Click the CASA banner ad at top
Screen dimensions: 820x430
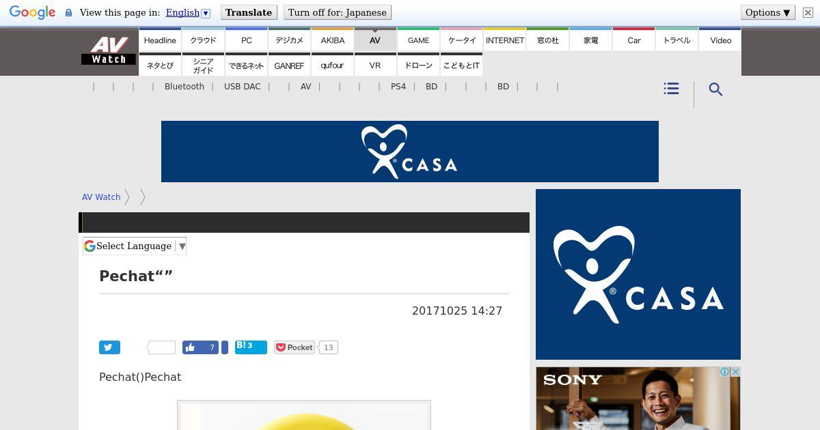click(410, 152)
